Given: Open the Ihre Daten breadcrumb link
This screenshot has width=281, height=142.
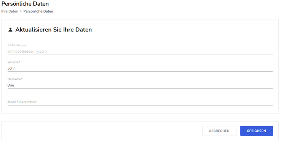Looking at the screenshot, I should coord(10,11).
